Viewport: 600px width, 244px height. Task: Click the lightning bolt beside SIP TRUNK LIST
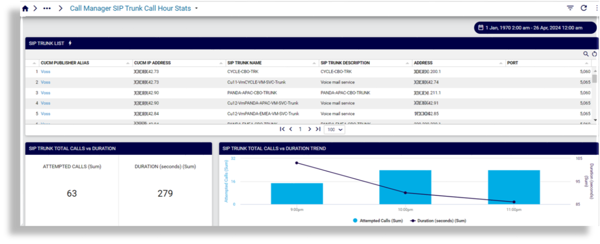pyautogui.click(x=70, y=43)
